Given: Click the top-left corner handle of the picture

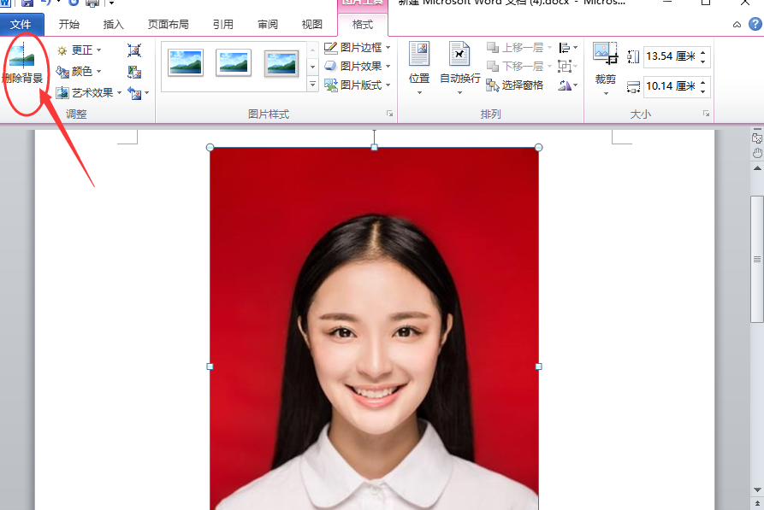Looking at the screenshot, I should coord(210,148).
